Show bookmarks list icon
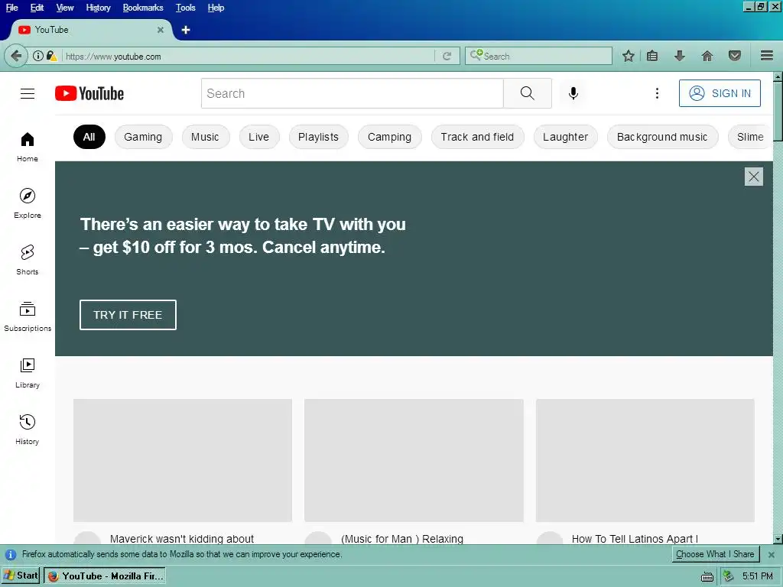 pos(652,56)
